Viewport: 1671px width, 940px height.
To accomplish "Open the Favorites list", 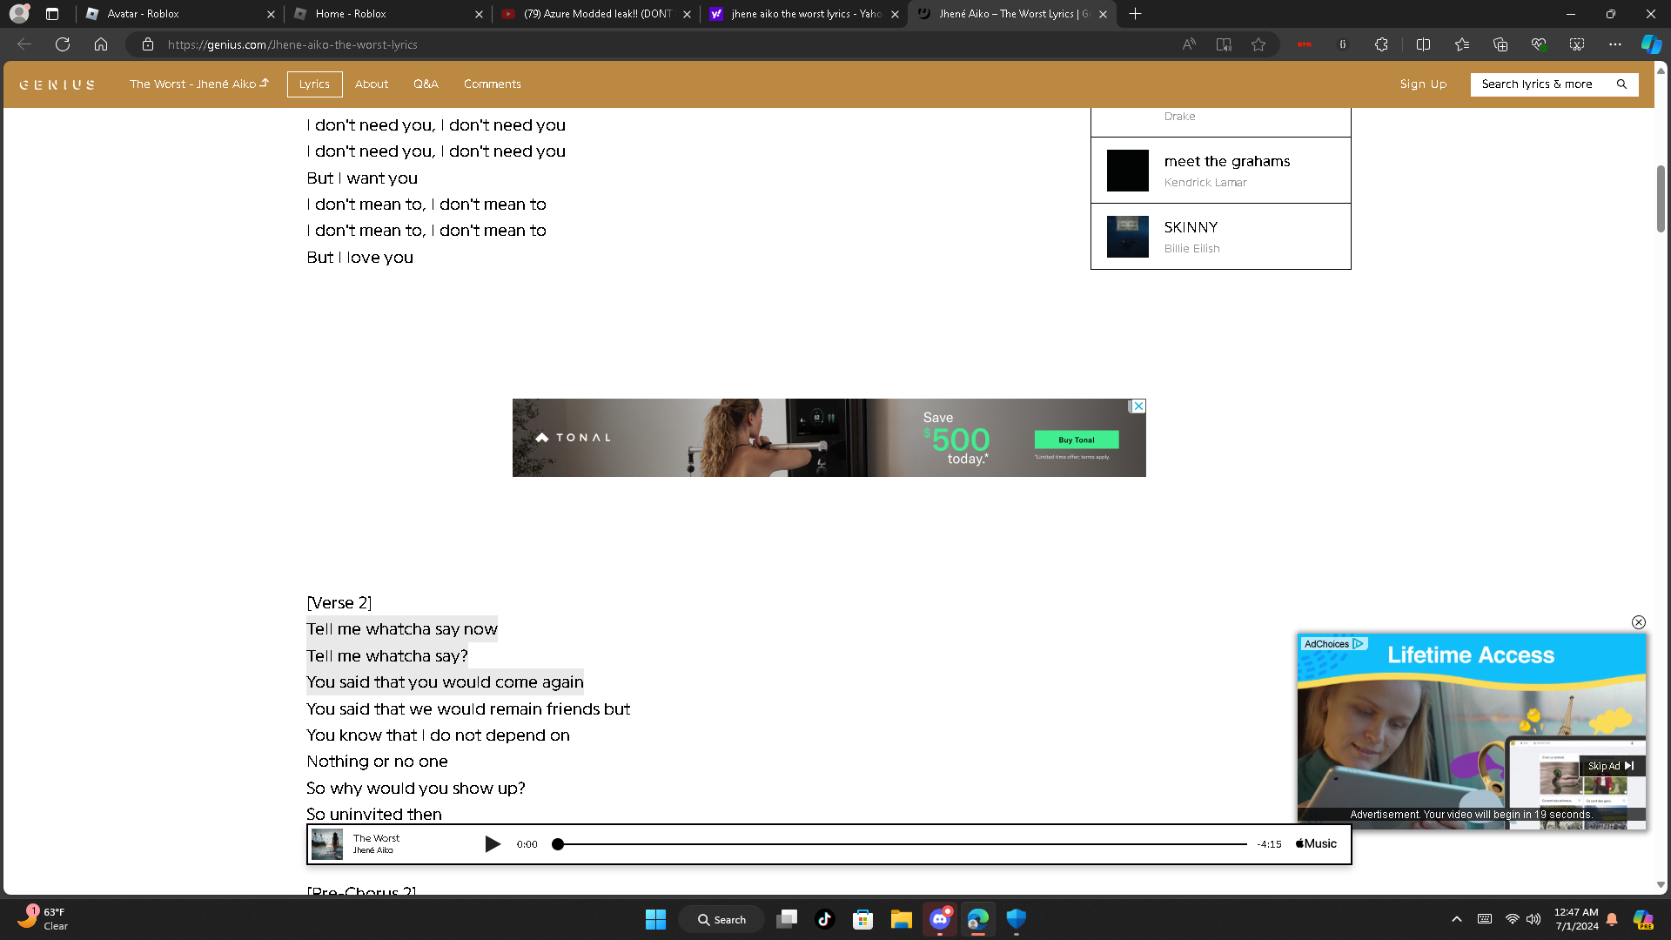I will (x=1462, y=44).
